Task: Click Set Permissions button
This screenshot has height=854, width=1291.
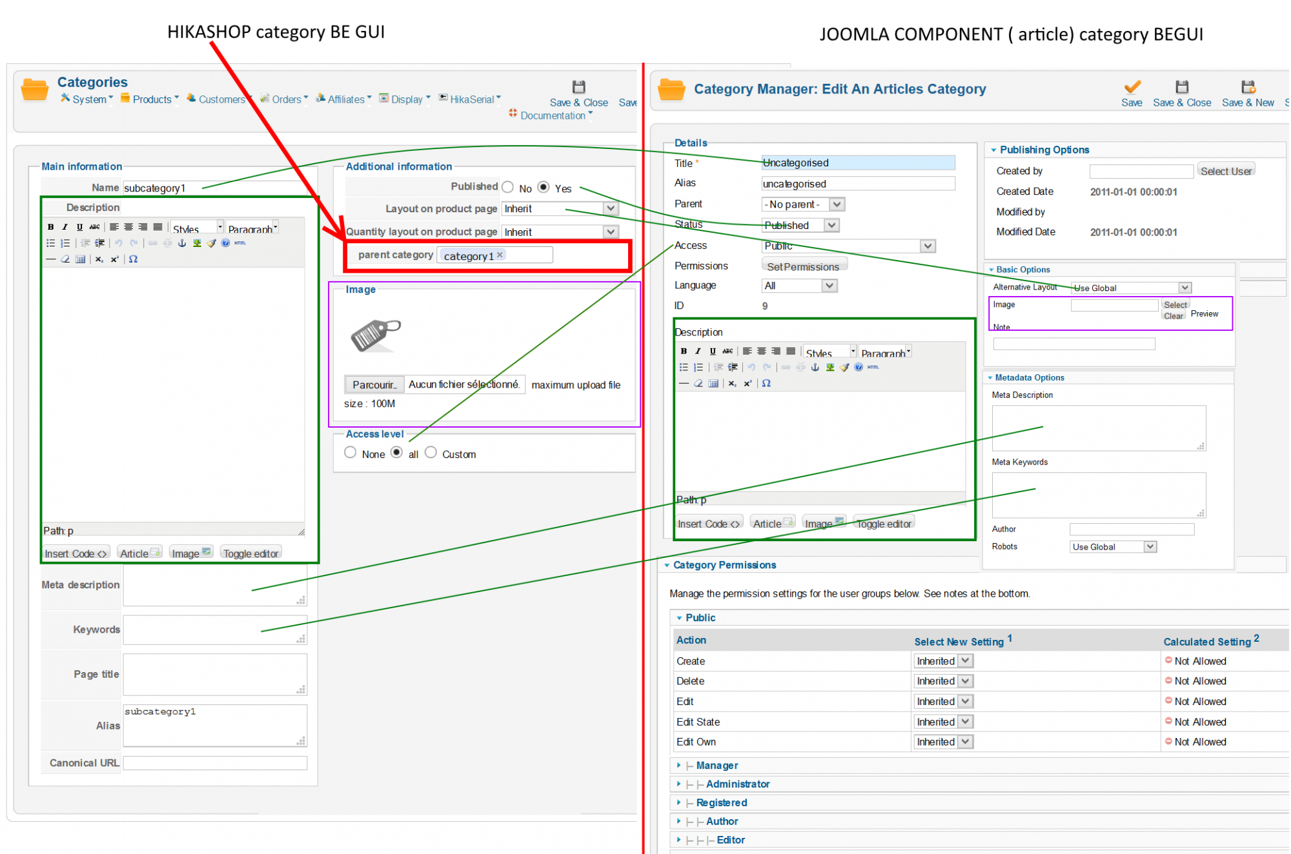Action: (804, 266)
